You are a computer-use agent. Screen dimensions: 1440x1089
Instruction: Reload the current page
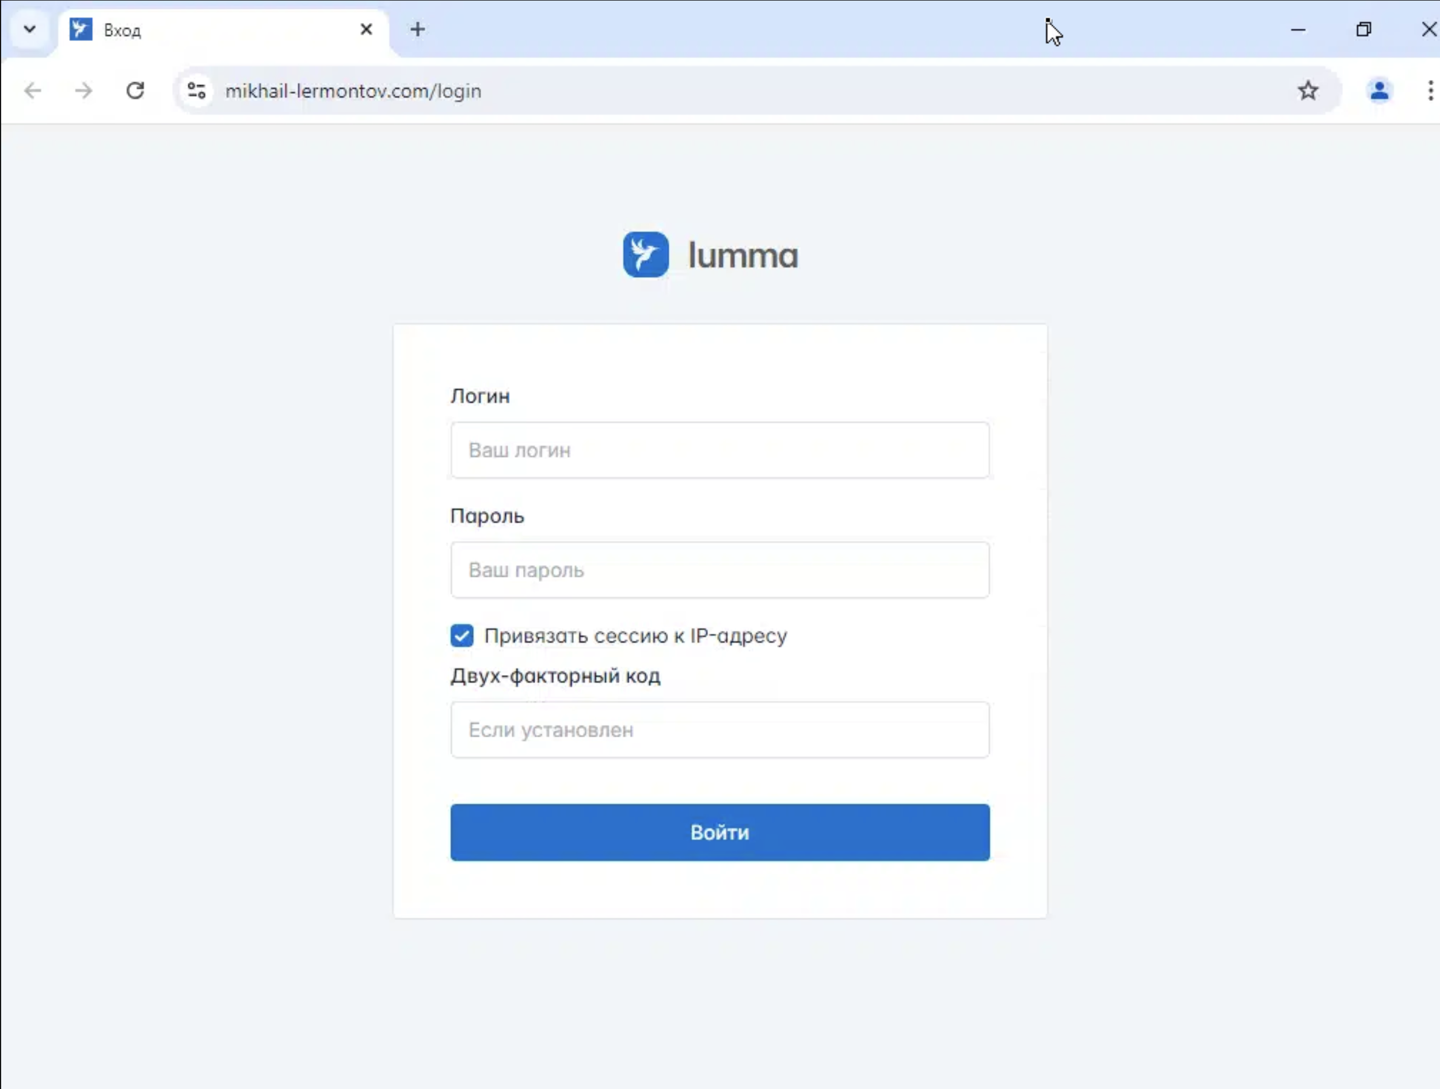[x=135, y=90]
